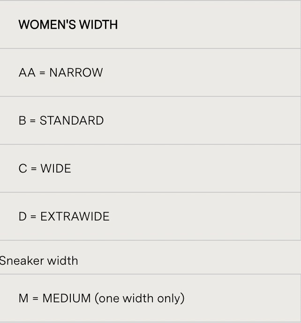Viewport: 301px width, 323px height.
Task: Click the WOMEN'S WIDTH table header
Action: point(150,24)
